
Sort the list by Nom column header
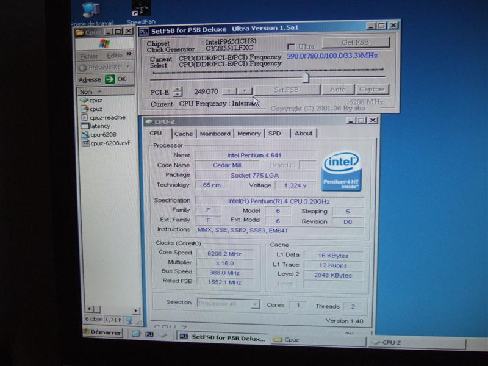[106, 91]
